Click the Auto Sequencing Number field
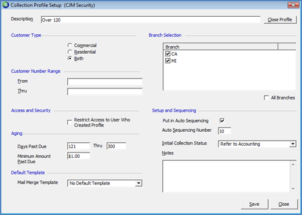The image size is (302, 215). [224, 131]
